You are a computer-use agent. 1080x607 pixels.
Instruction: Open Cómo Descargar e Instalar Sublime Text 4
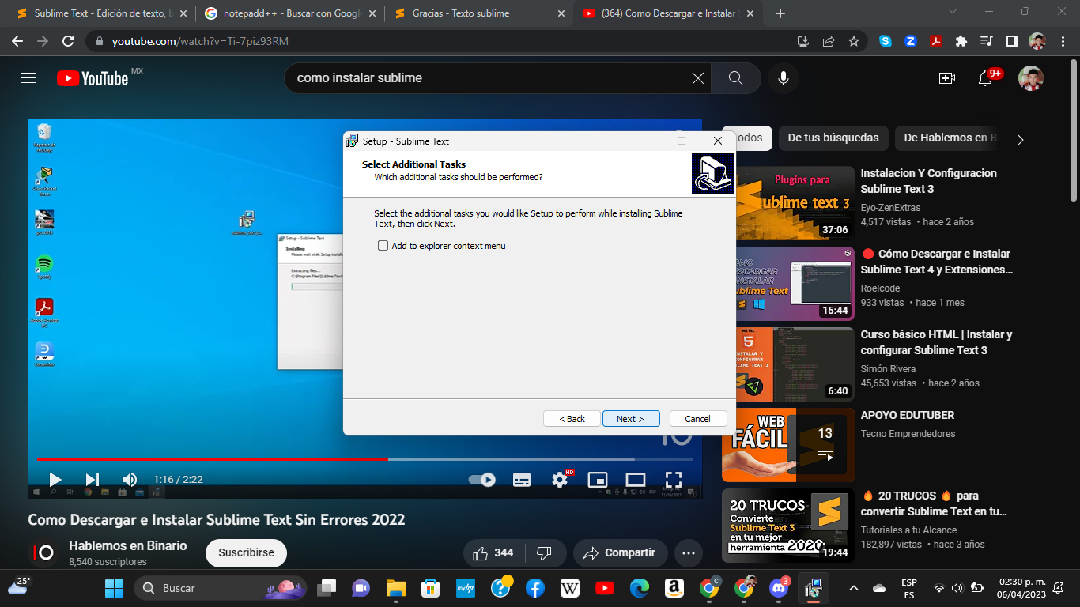936,262
